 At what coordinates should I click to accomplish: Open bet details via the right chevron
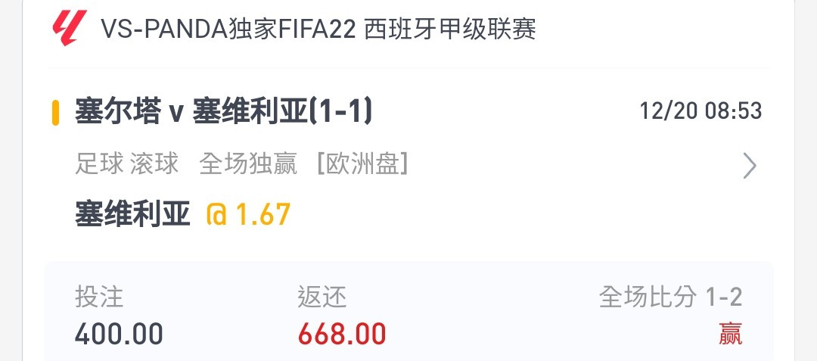[x=750, y=166]
